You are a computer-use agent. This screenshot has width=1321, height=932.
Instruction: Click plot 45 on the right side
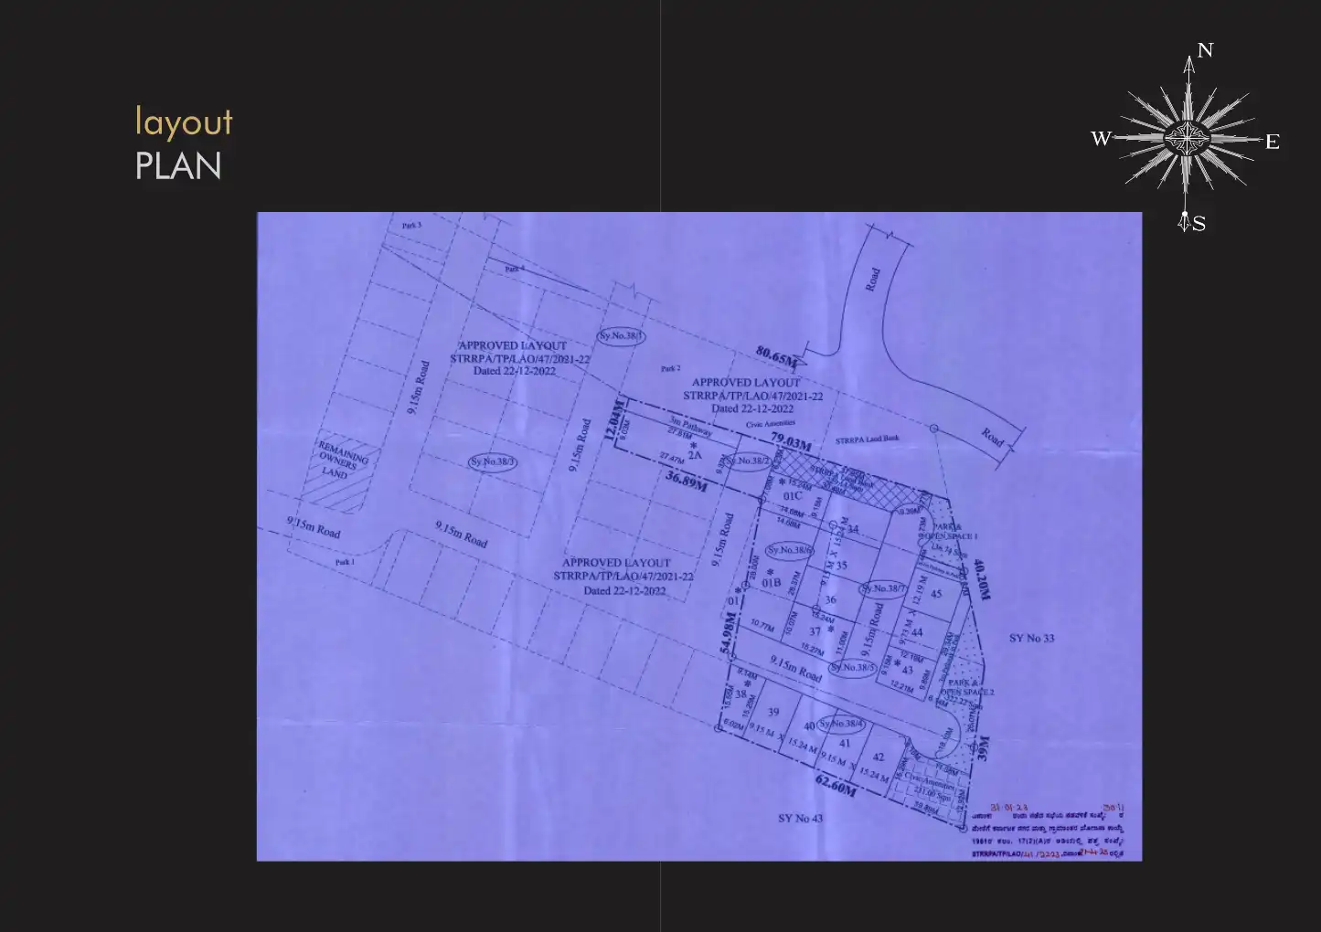(x=936, y=592)
